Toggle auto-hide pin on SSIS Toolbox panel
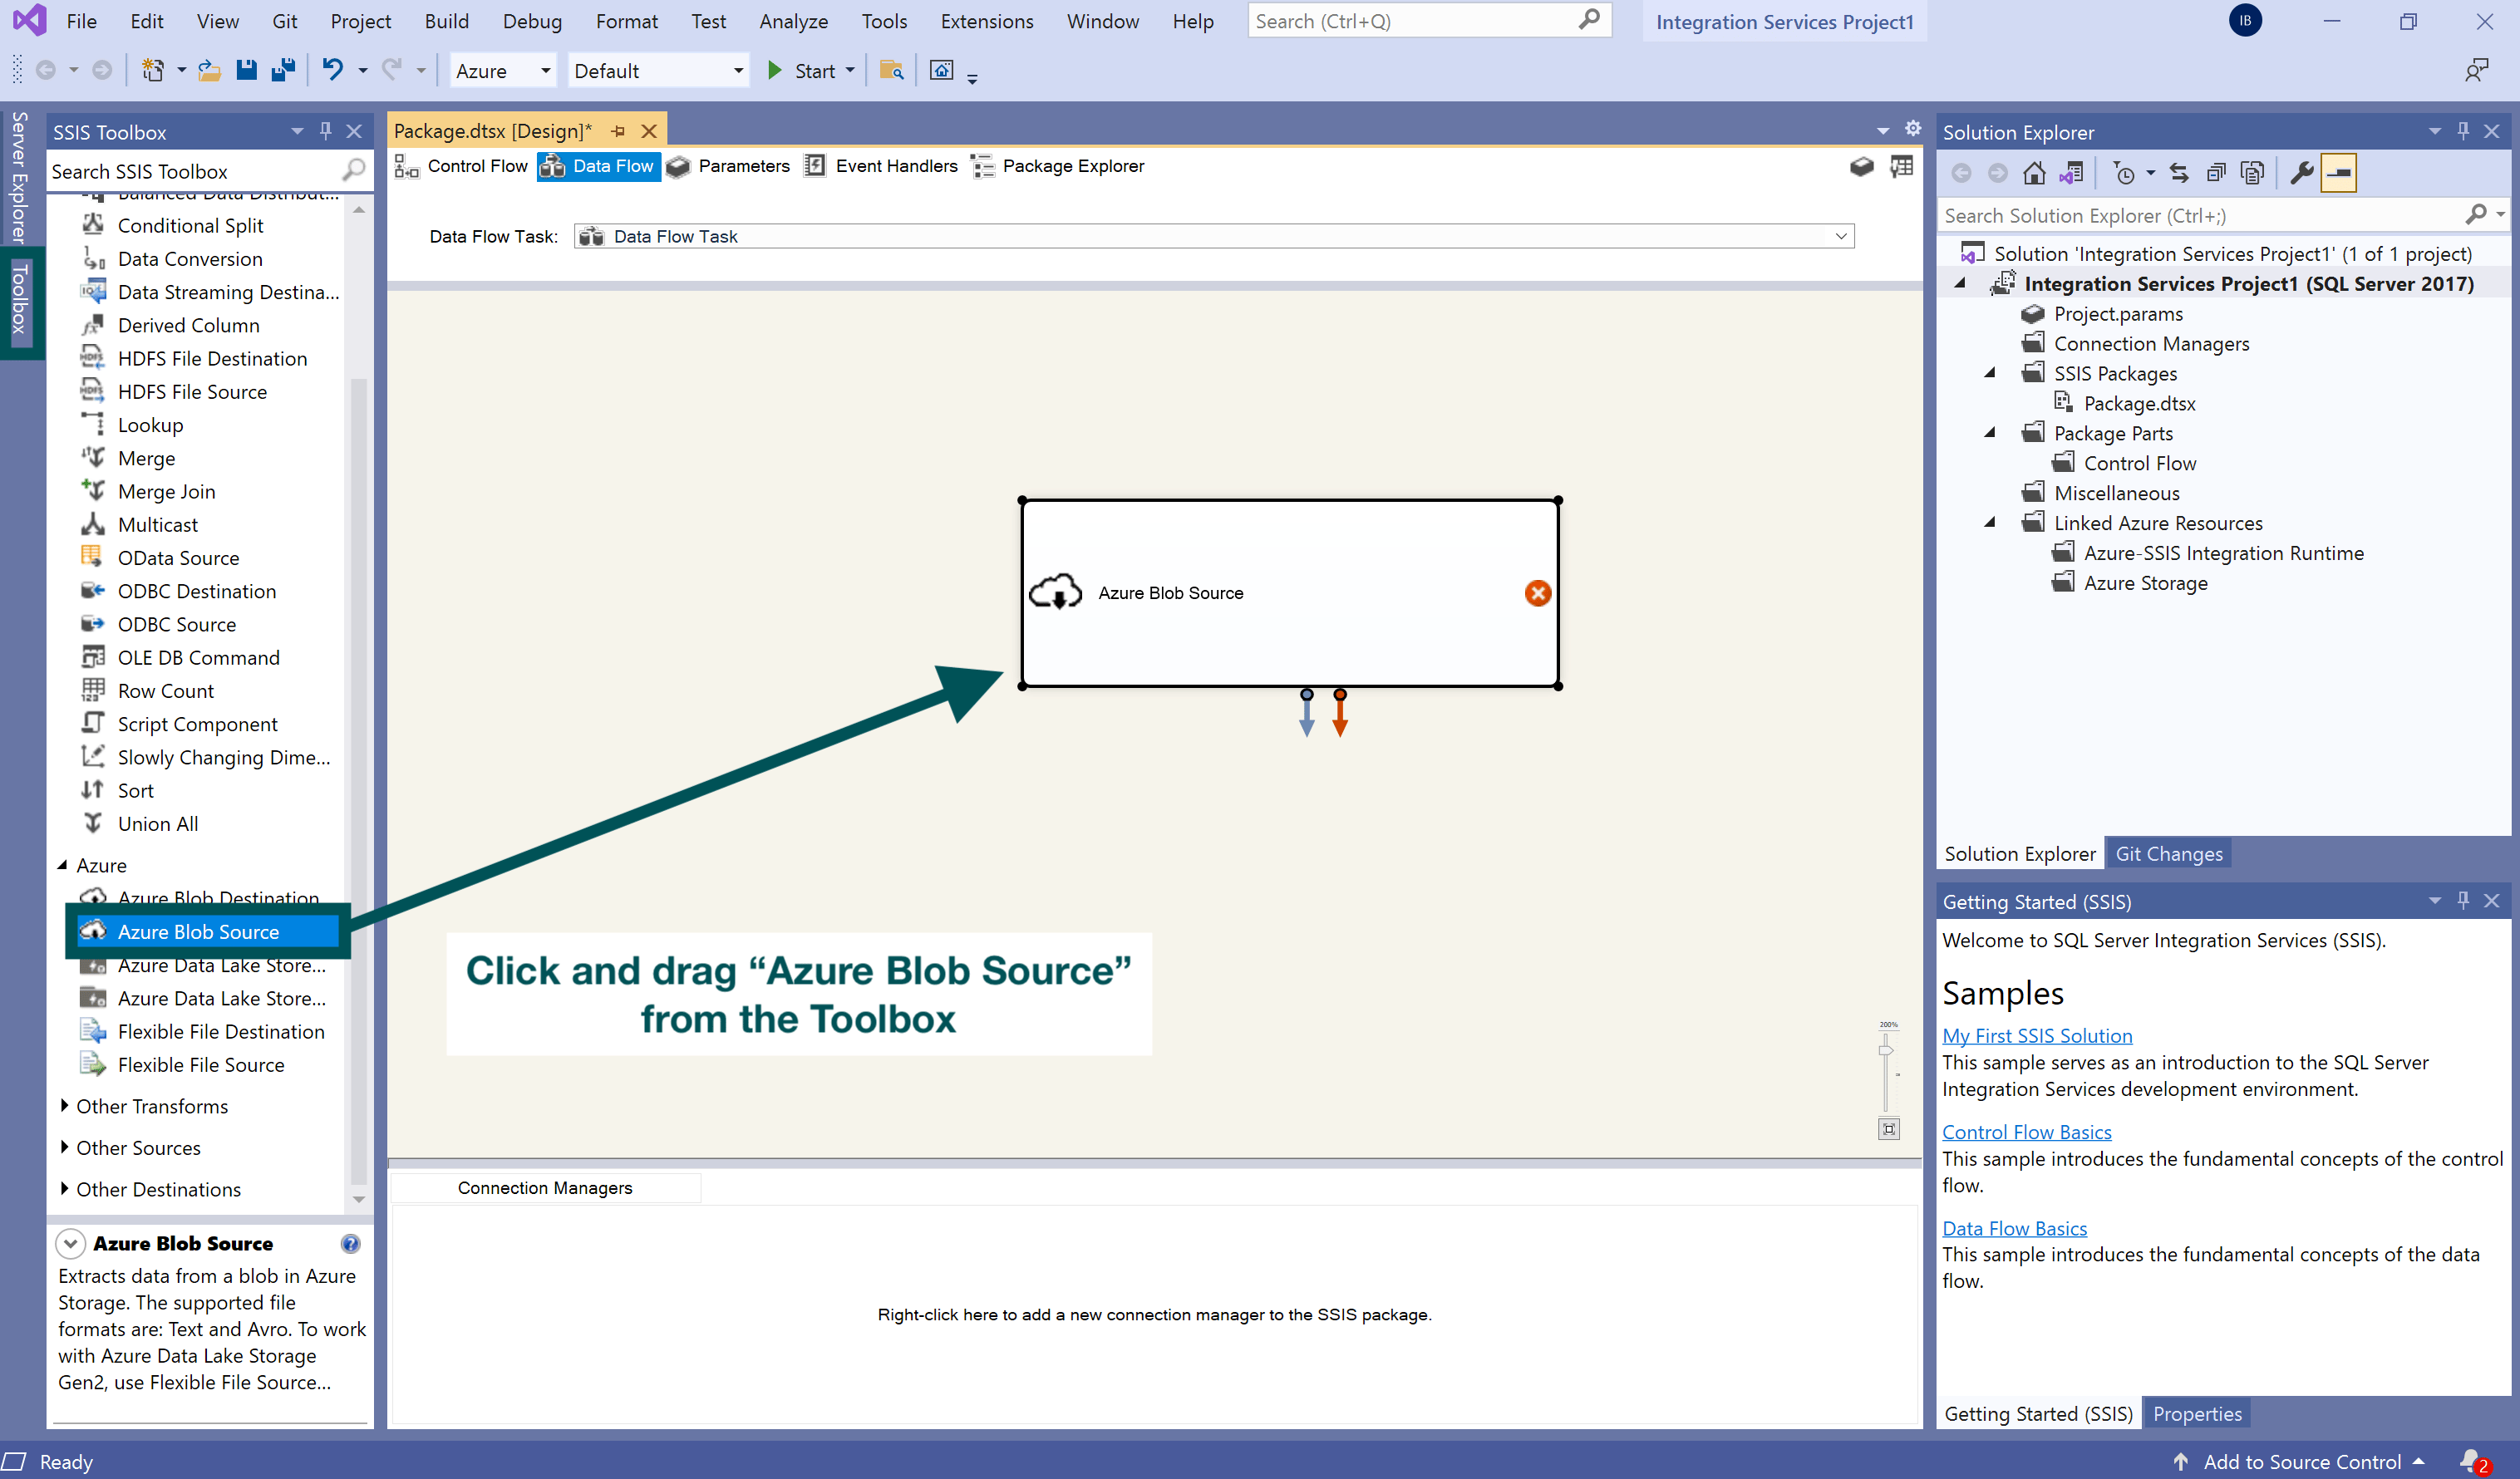The width and height of the screenshot is (2520, 1479). [x=325, y=131]
